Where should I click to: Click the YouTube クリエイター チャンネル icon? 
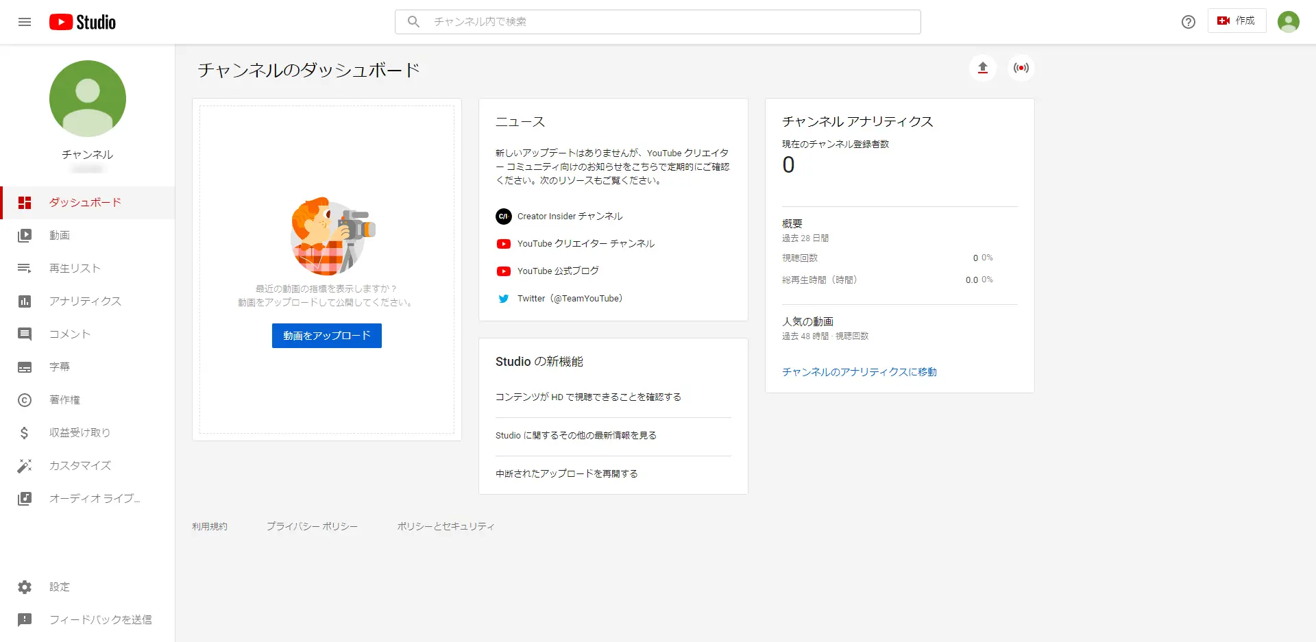(x=504, y=244)
